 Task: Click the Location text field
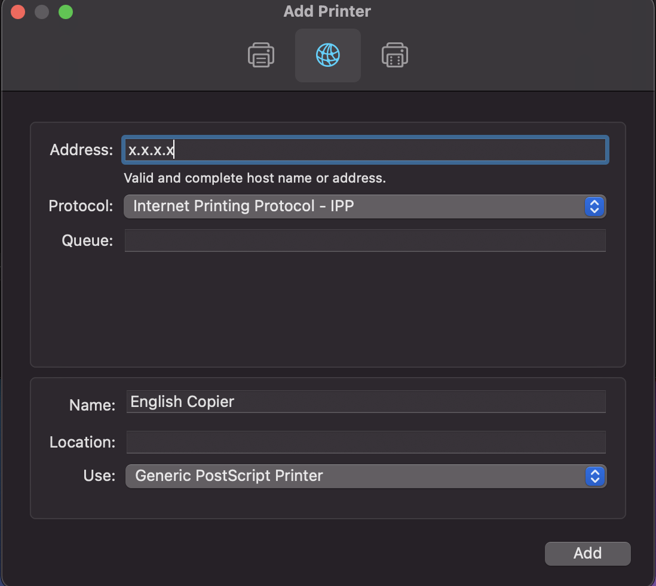(x=364, y=442)
